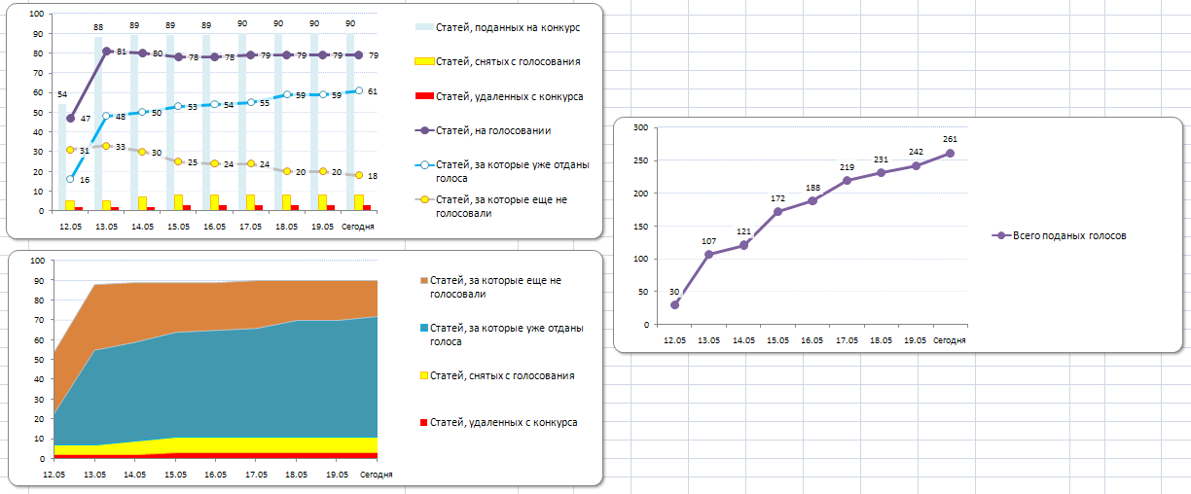
Task: Click the data point labeled 261
Action: click(950, 153)
